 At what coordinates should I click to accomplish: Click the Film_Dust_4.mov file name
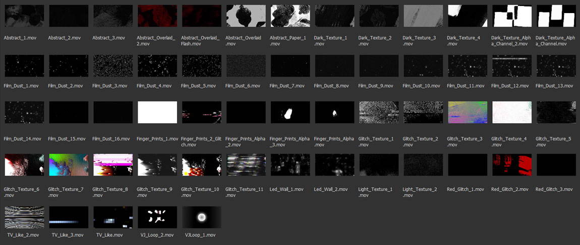tap(154, 86)
